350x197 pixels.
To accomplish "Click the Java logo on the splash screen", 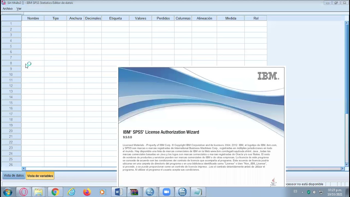I will pyautogui.click(x=273, y=182).
